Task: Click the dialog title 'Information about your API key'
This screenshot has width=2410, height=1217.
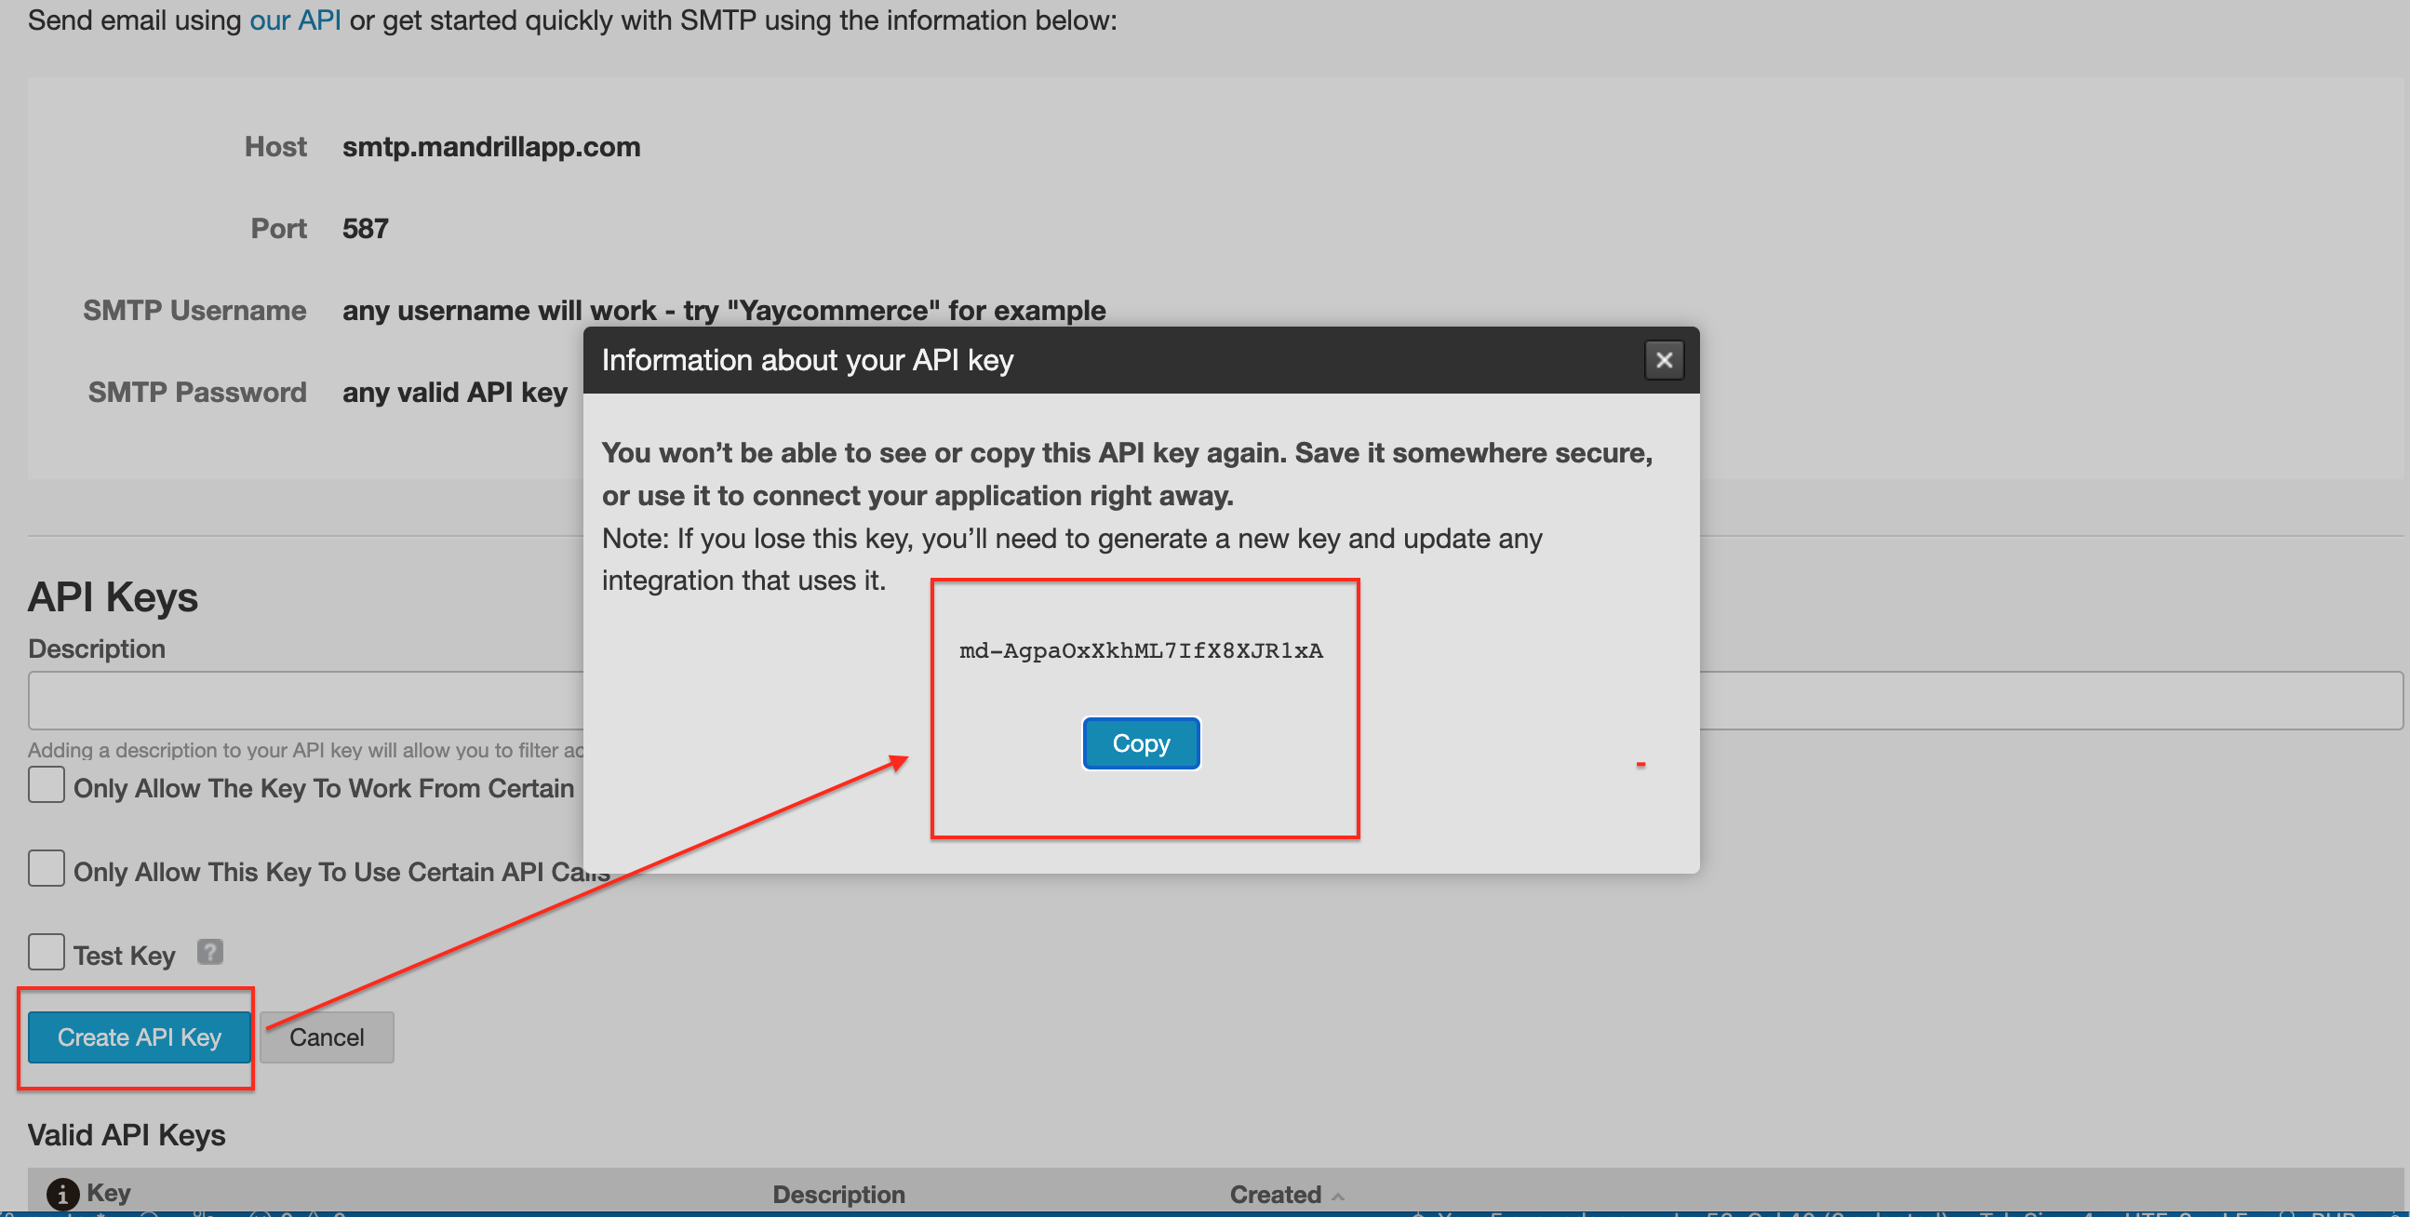Action: pos(807,360)
